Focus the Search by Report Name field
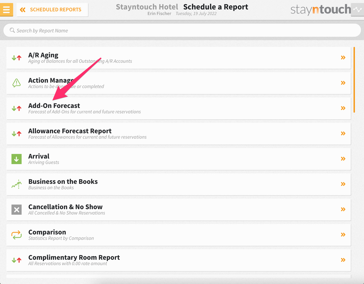Viewport: 364px width, 284px height. click(182, 30)
